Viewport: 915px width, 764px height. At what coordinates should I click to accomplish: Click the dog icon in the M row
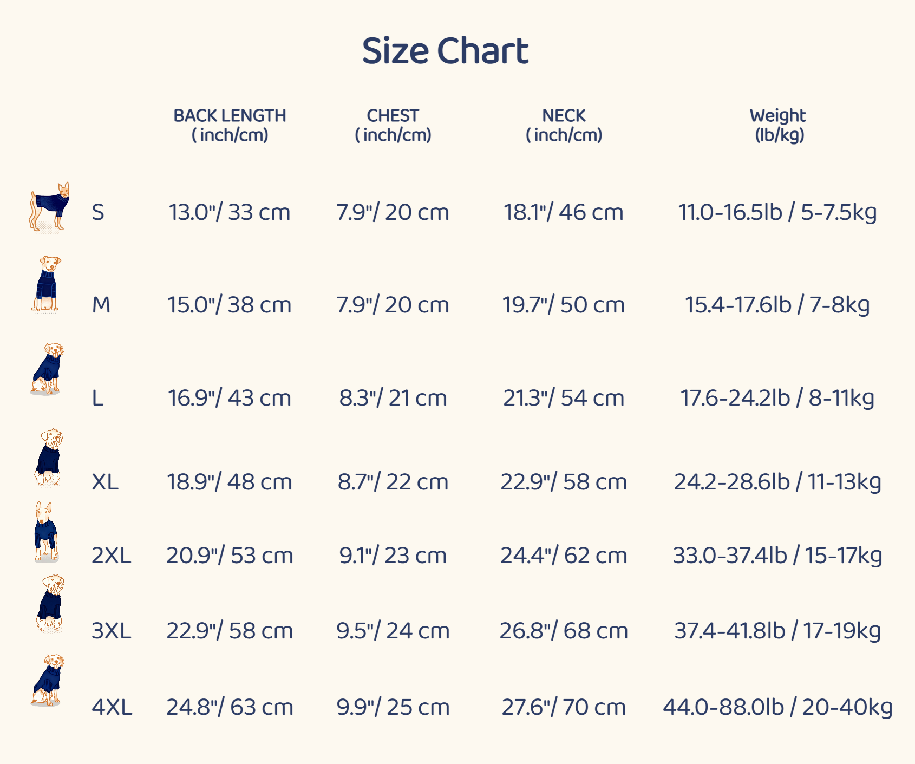pos(47,284)
